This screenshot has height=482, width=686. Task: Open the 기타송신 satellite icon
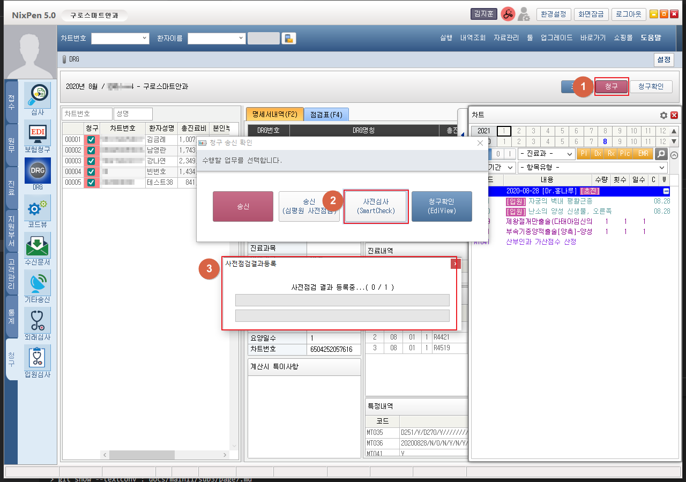[38, 283]
